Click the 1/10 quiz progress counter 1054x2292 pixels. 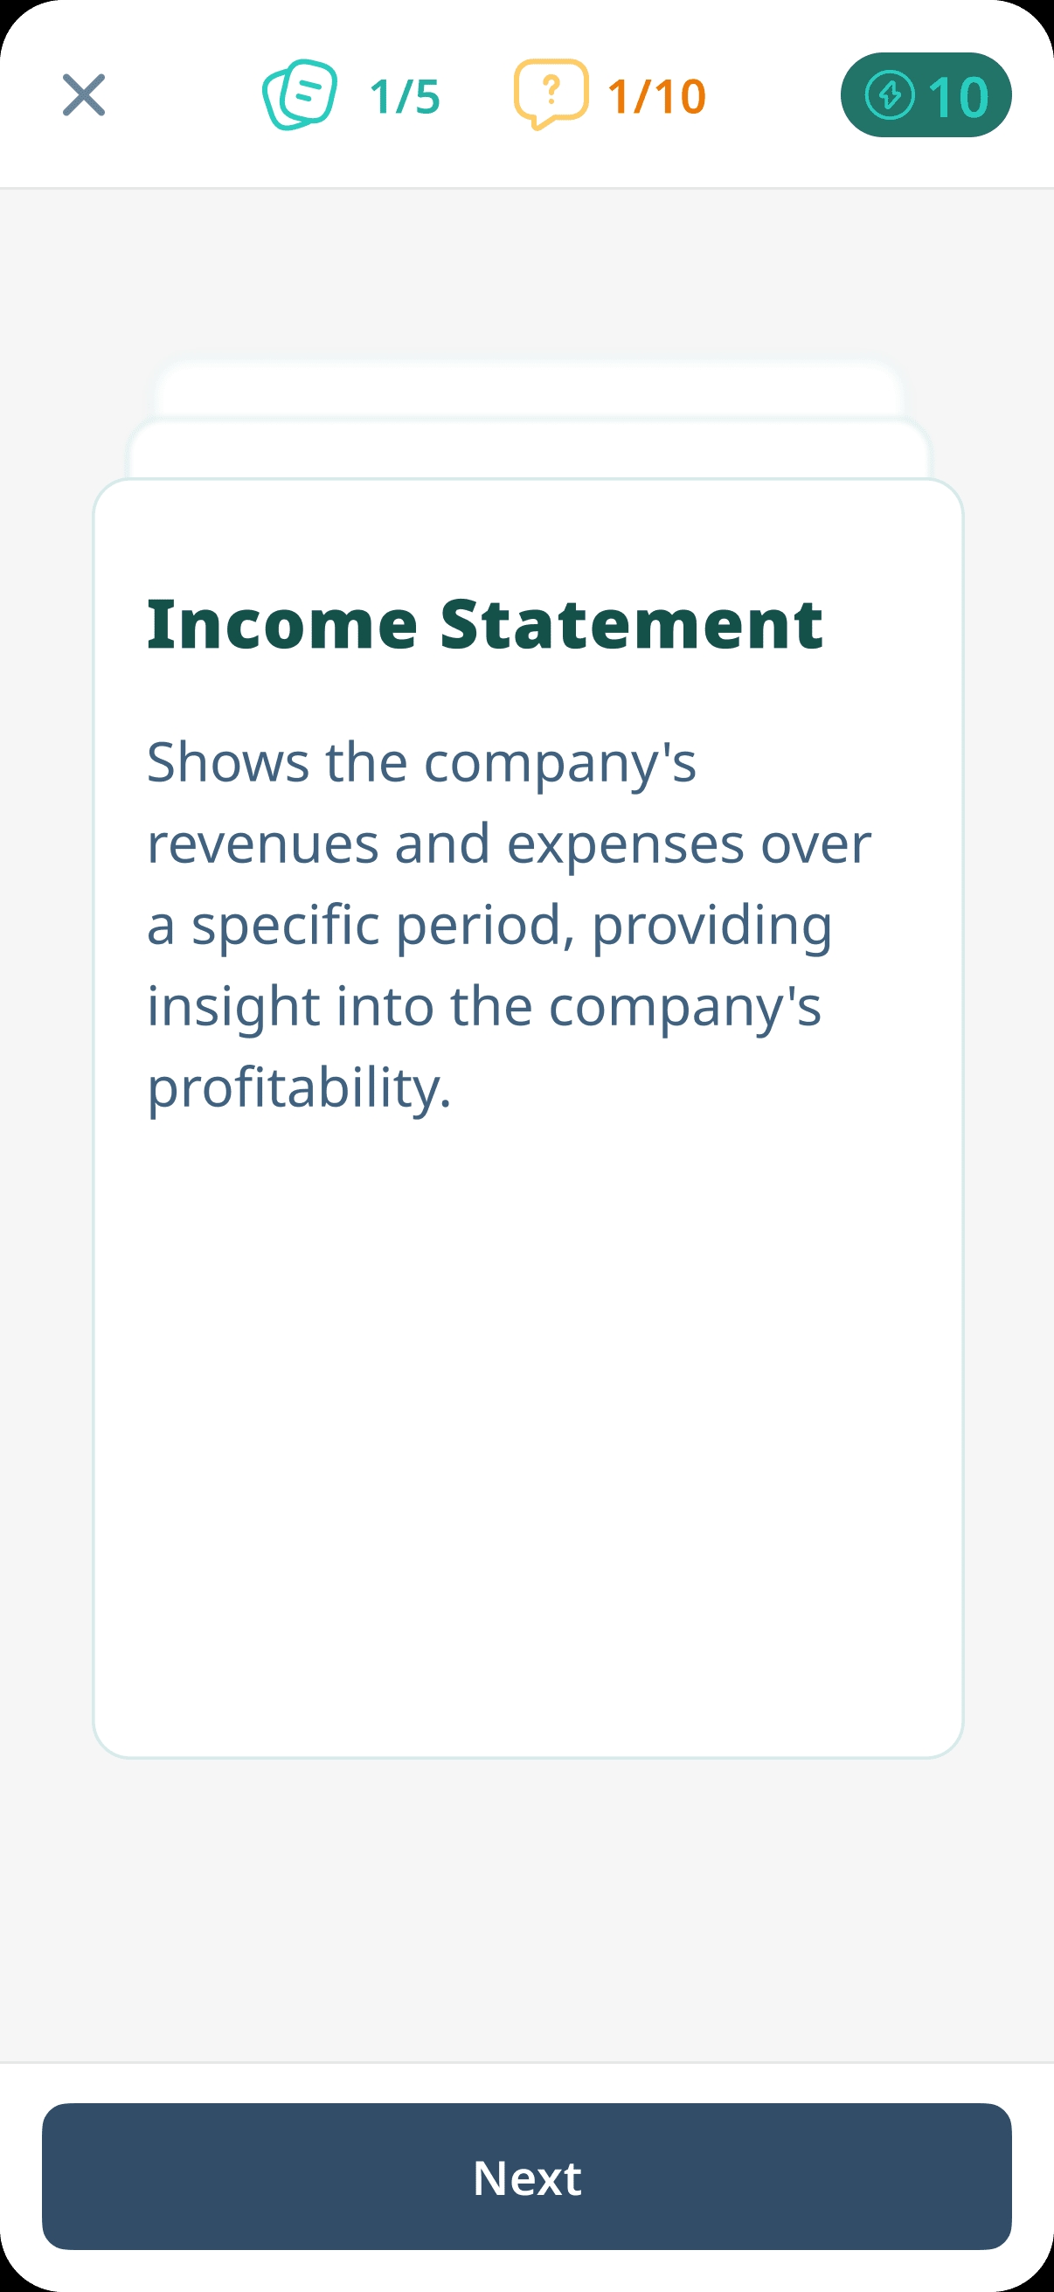point(656,96)
